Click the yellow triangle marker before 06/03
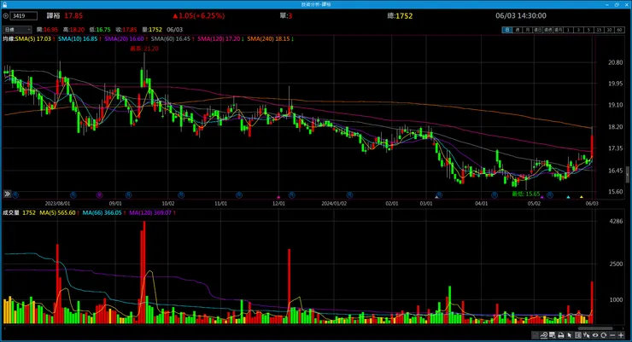This screenshot has width=632, height=342. click(x=582, y=197)
